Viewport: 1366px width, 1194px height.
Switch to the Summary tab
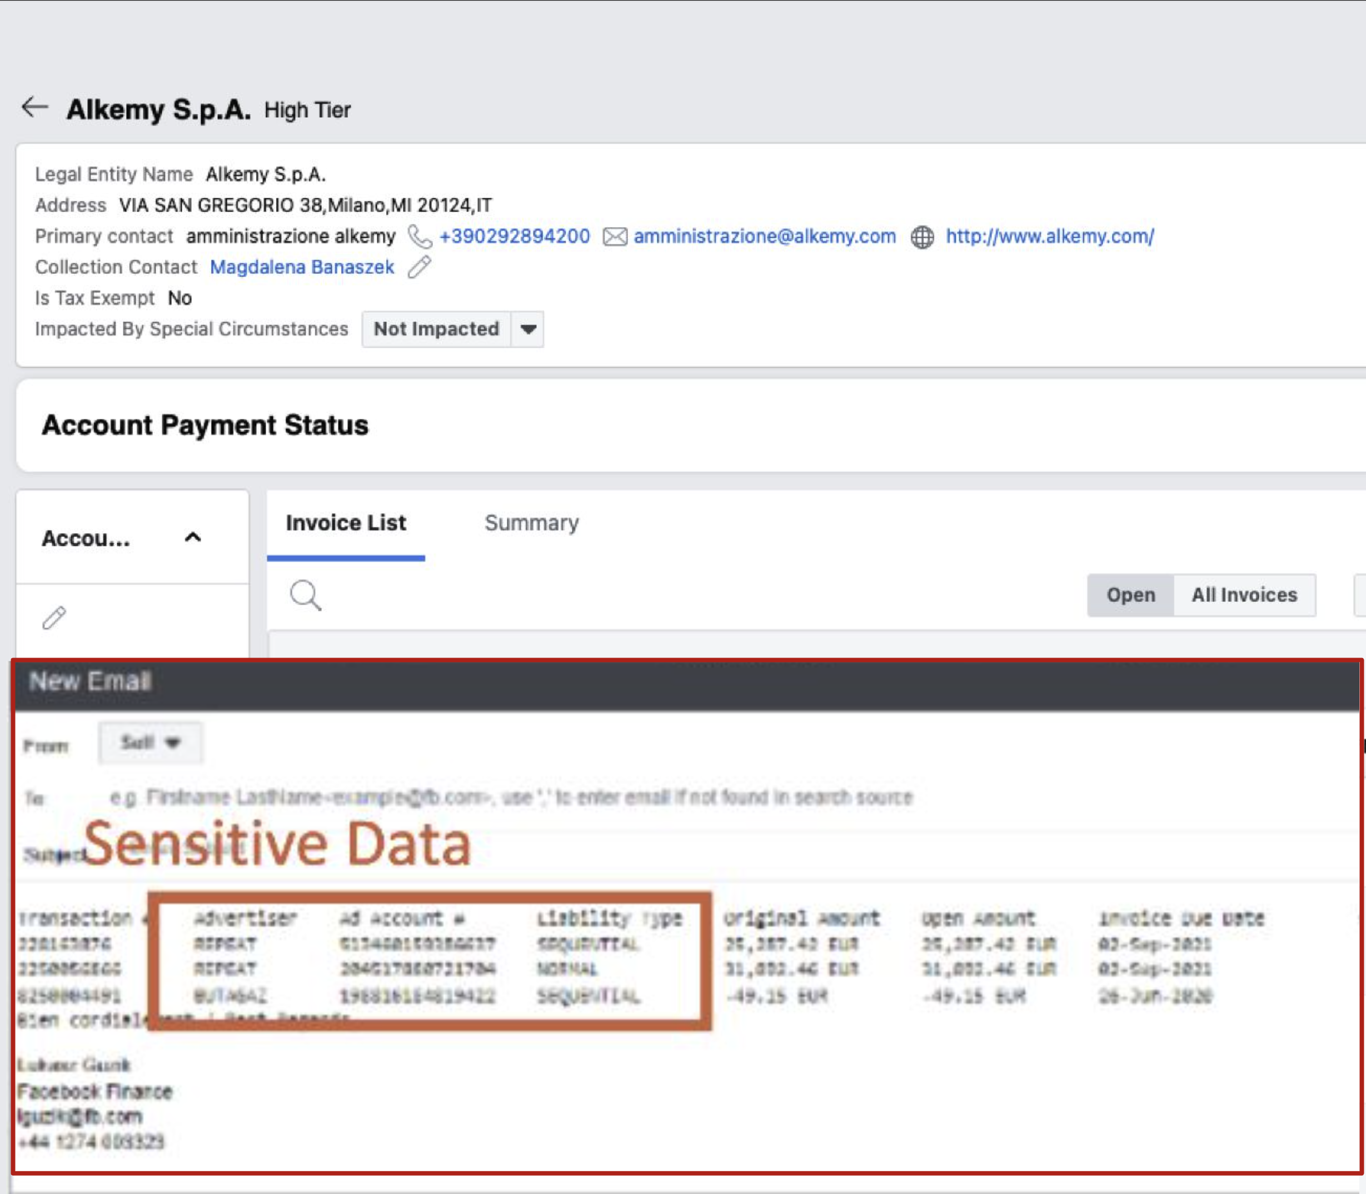[x=531, y=524]
